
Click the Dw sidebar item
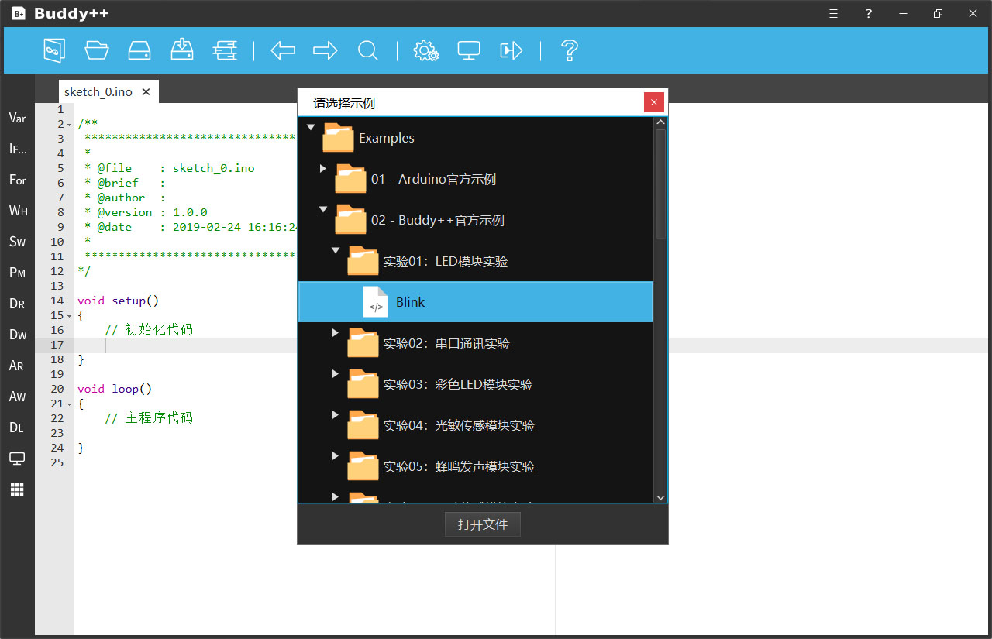(x=17, y=335)
